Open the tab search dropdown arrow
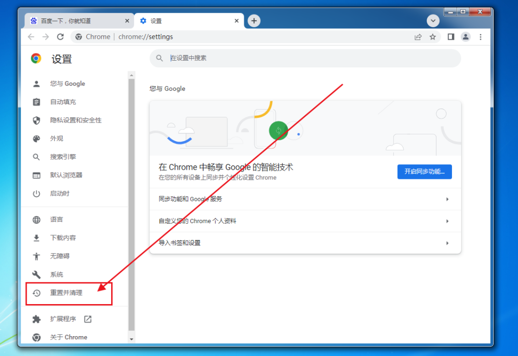Image resolution: width=518 pixels, height=356 pixels. [433, 21]
